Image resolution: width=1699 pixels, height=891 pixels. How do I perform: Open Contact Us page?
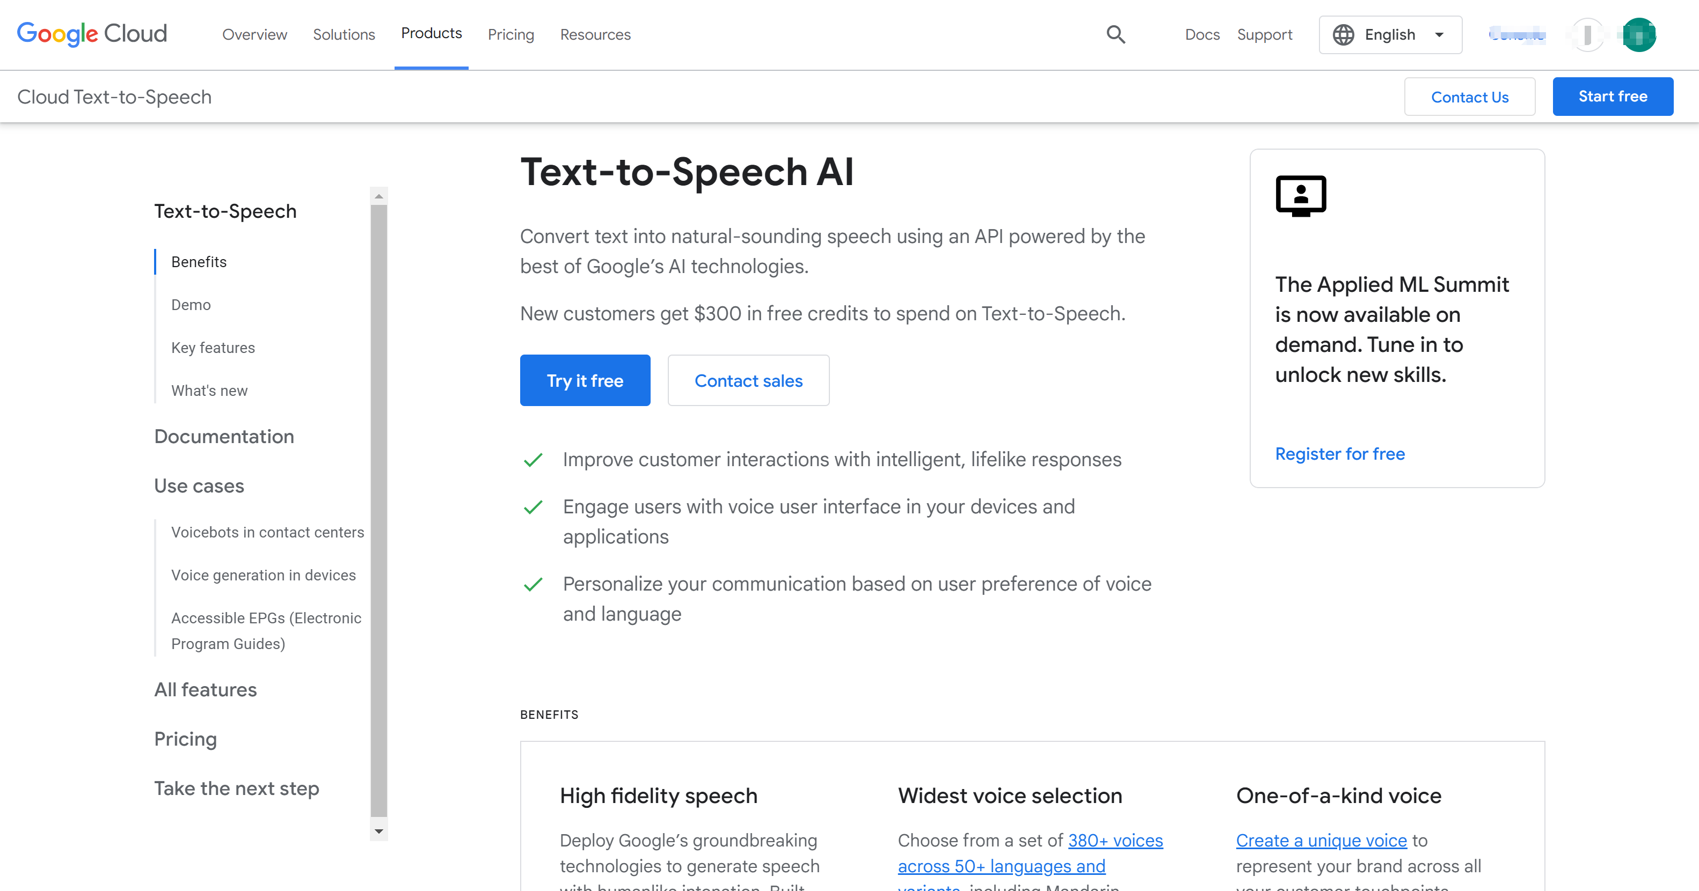(x=1469, y=96)
